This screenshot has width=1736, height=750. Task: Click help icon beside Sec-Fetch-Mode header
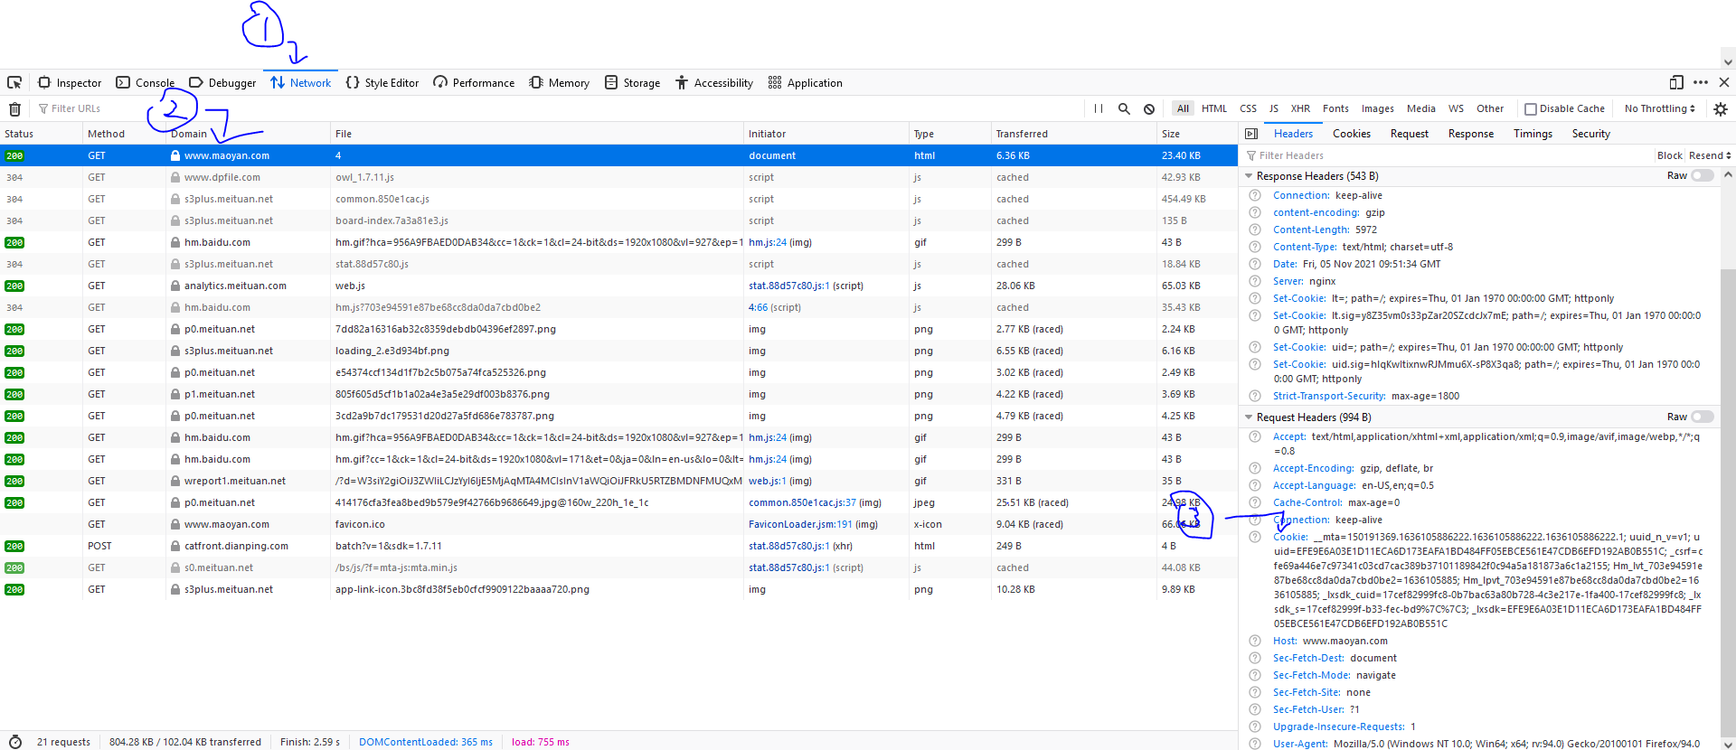coord(1255,675)
